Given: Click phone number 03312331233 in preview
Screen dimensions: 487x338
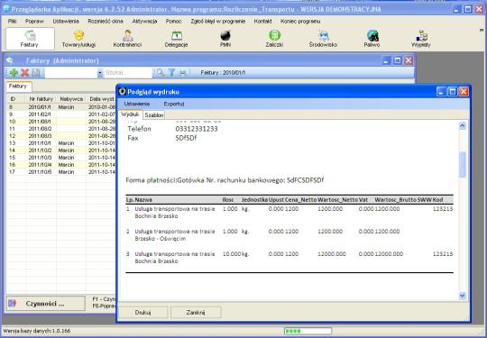Looking at the screenshot, I should 197,129.
